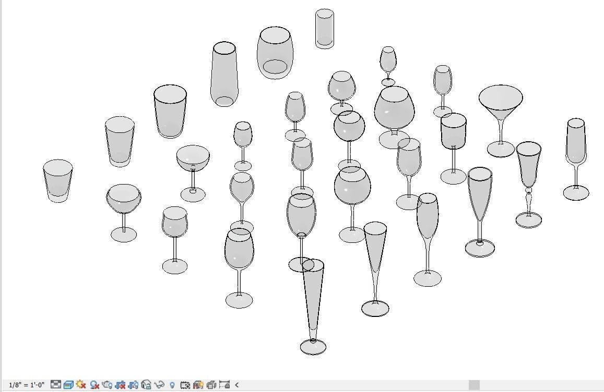Viewport: 604px width, 392px height.
Task: Open the Visual Style menu
Action: pyautogui.click(x=68, y=384)
